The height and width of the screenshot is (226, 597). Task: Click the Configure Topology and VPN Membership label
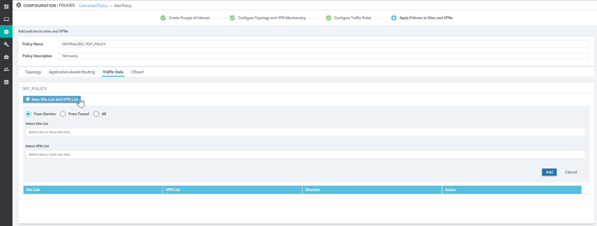pos(272,18)
